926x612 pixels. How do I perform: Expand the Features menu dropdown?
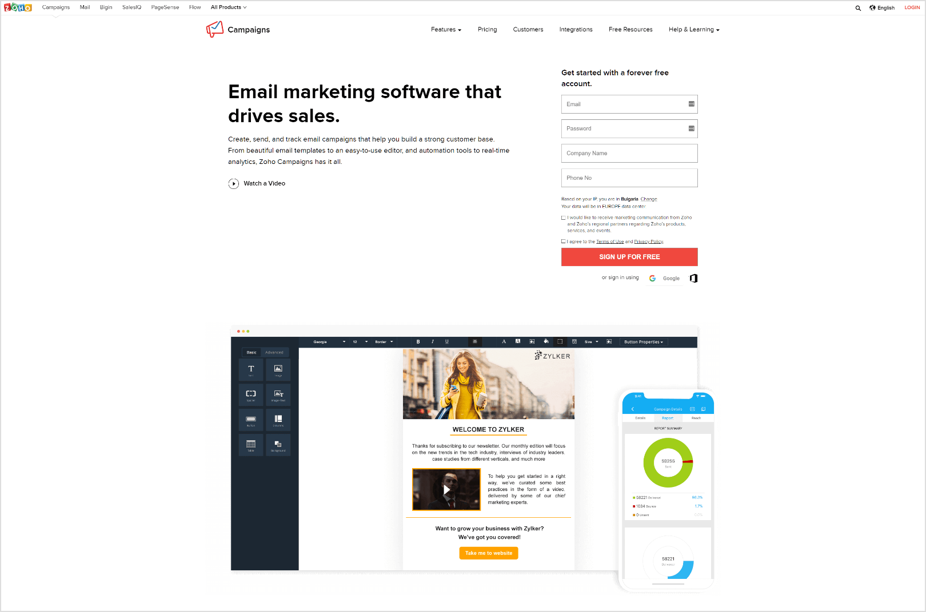[446, 30]
